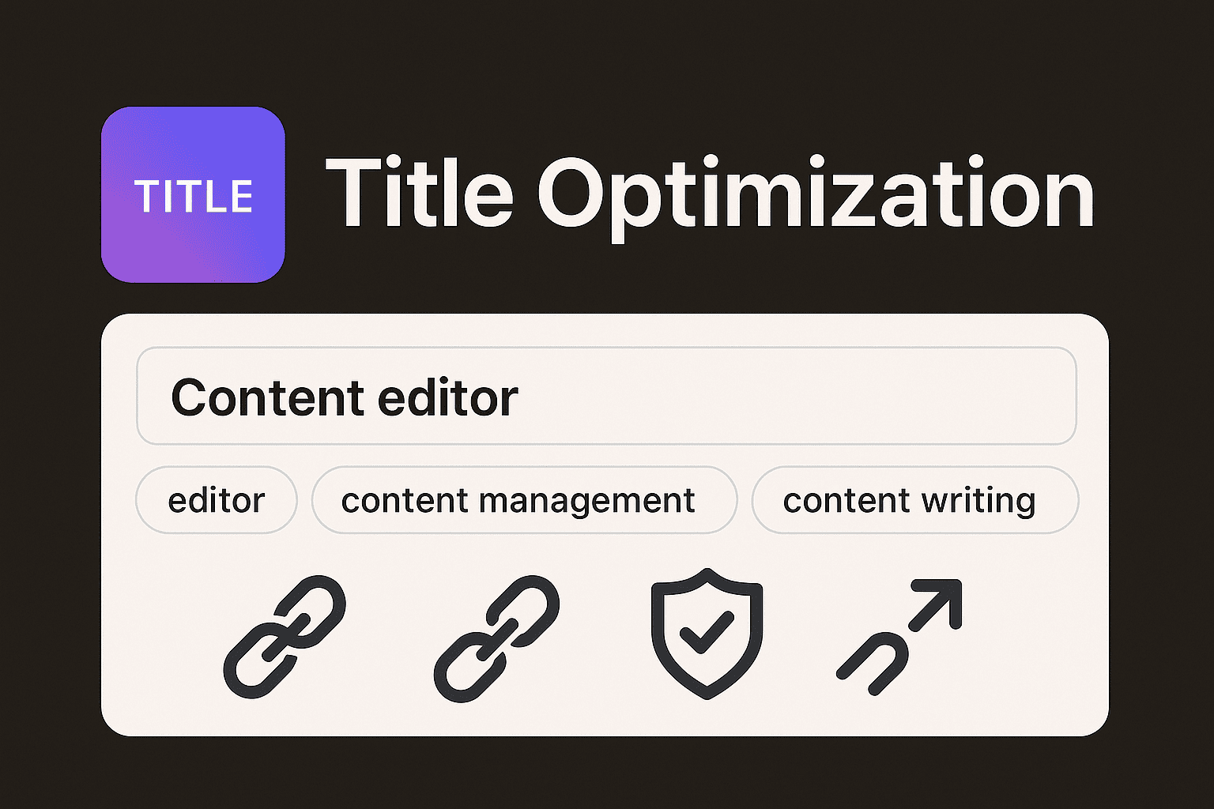Click the shield checkmark icon

click(707, 632)
